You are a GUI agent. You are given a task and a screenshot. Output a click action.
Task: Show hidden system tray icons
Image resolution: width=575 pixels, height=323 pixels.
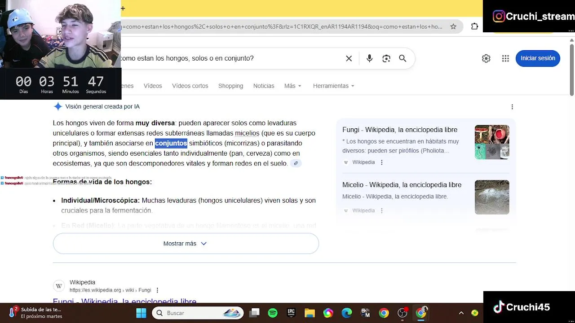click(x=461, y=313)
